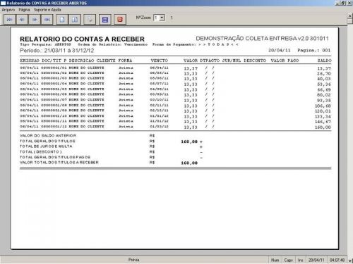
Task: Click the scroll up arrow on vertical scrollbar
Action: coord(350,15)
